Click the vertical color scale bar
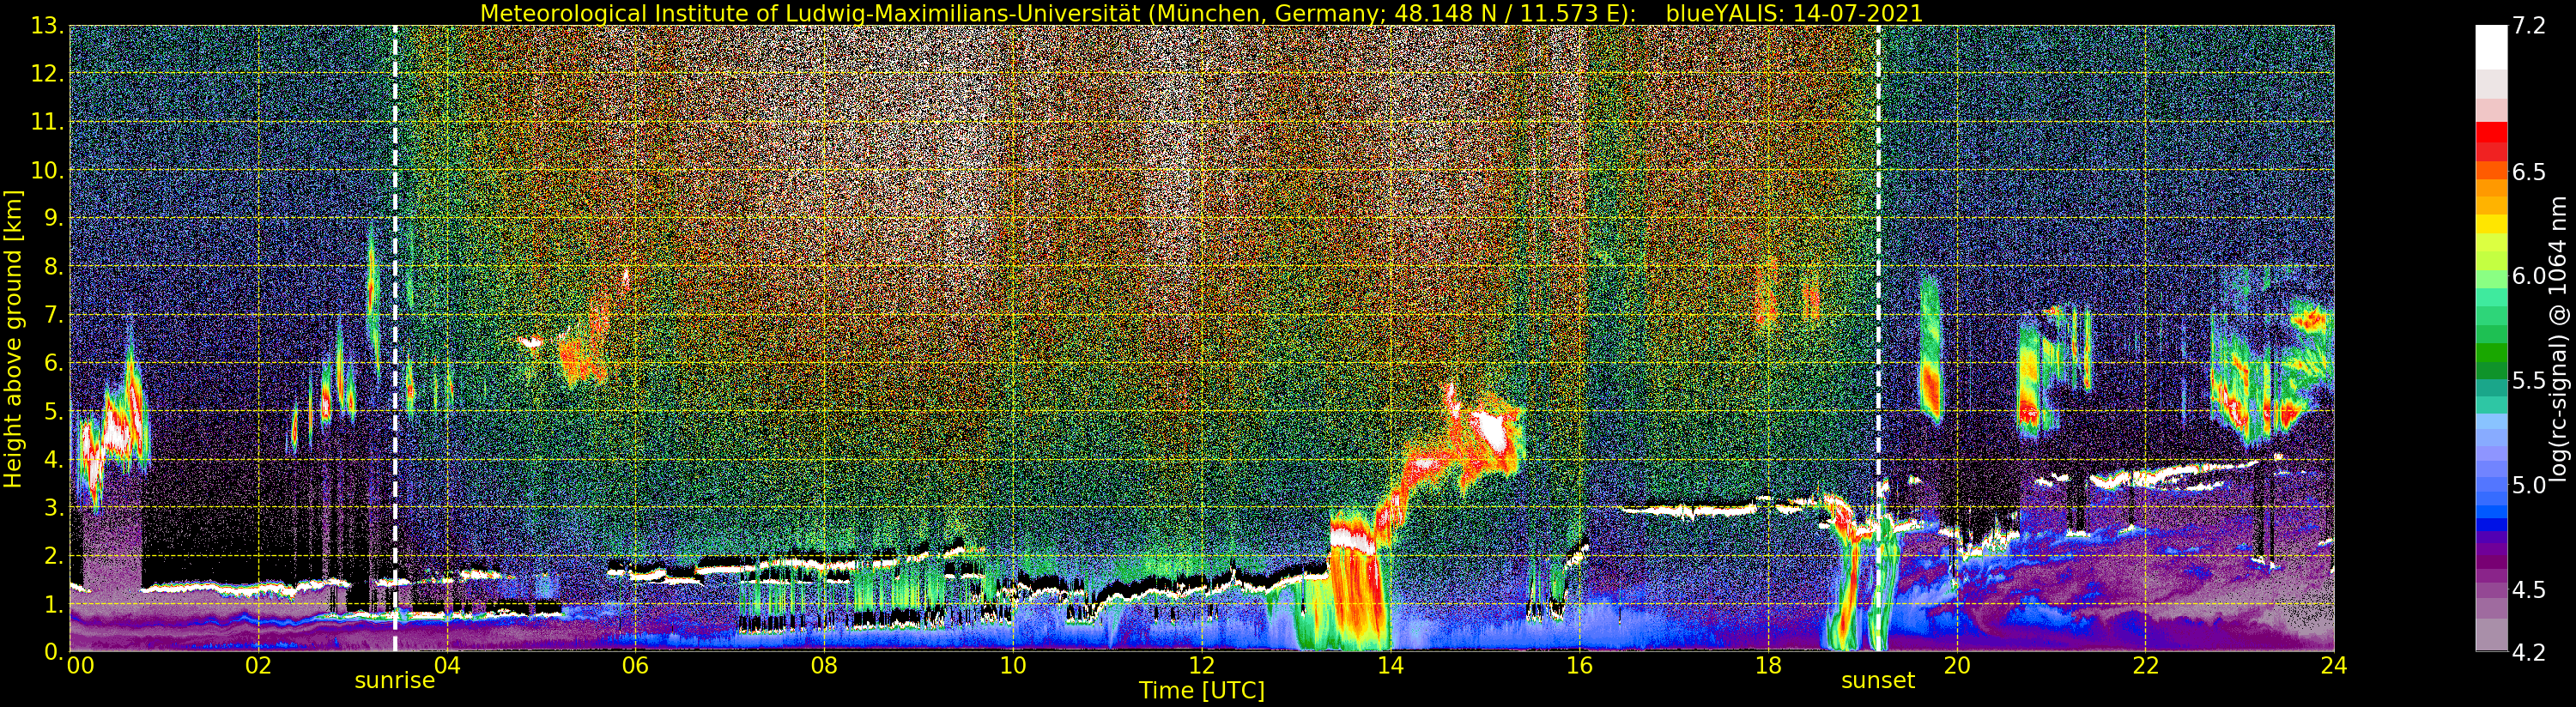Screen dimensions: 2576x707 pos(2491,338)
